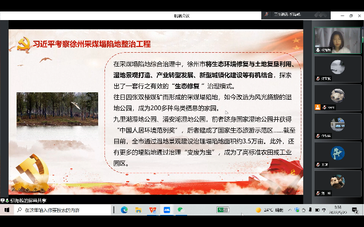Screen dimensions: 364x227
Task: Click the microphone tray icon
Action: (310, 210)
